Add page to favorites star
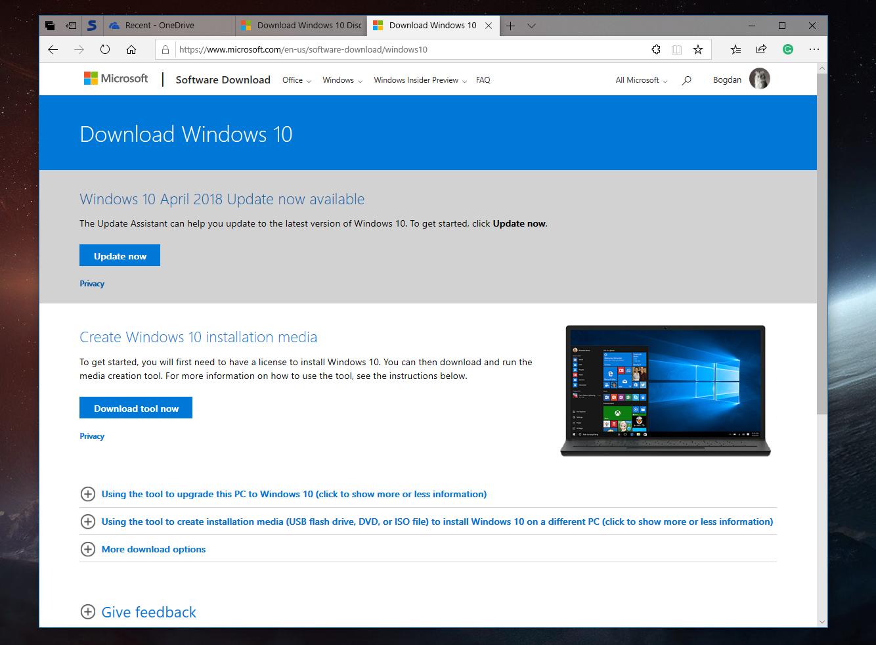 [x=698, y=49]
